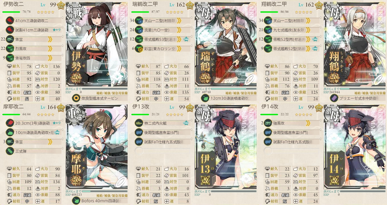The image size is (387, 205).
Task: Select the プリエーゼ式水中防御 bulkhead icon
Action: tap(334, 98)
